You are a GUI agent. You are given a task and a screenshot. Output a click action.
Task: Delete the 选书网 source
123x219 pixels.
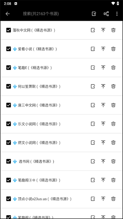113,161
